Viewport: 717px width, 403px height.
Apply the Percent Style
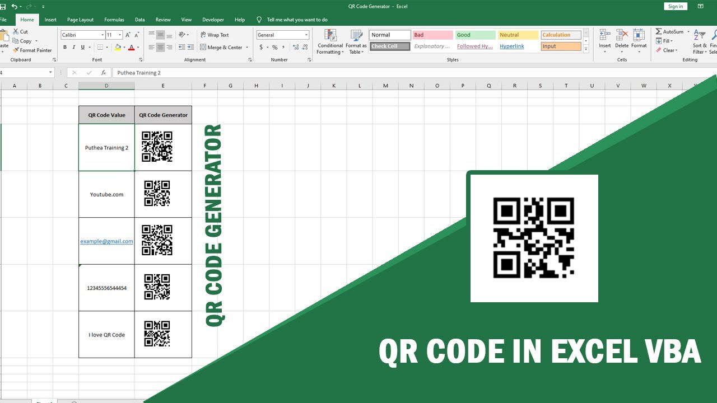point(274,48)
